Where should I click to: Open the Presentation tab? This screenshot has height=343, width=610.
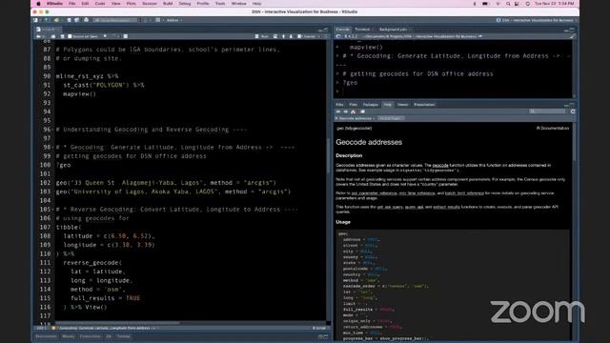coord(424,105)
